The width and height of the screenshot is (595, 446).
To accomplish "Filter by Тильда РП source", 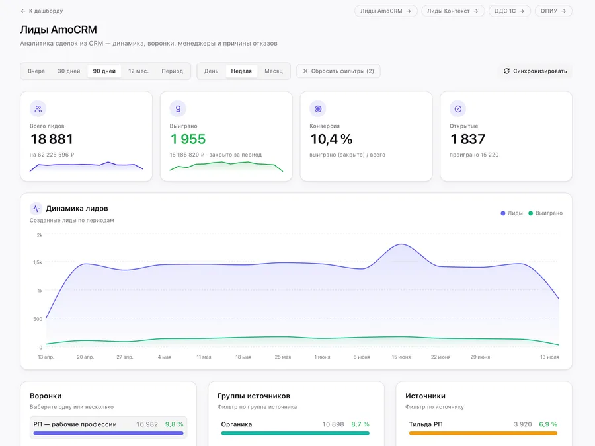I will [x=483, y=427].
